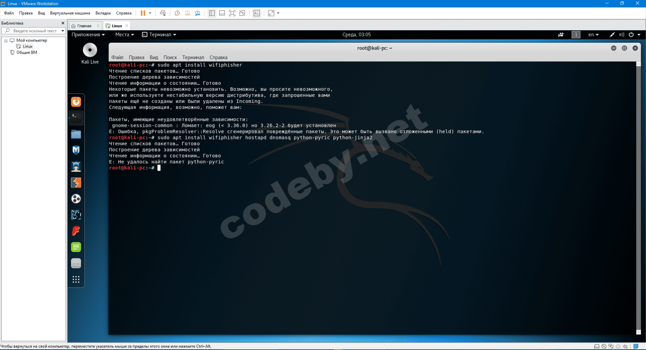This screenshot has height=350, width=646.
Task: Close the Библиотека library panel
Action: 63,23
